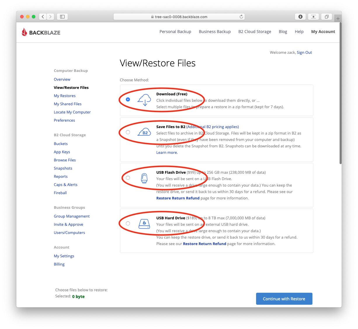Click the 'USB Hard Drive' option title
358x329 pixels.
171,218
